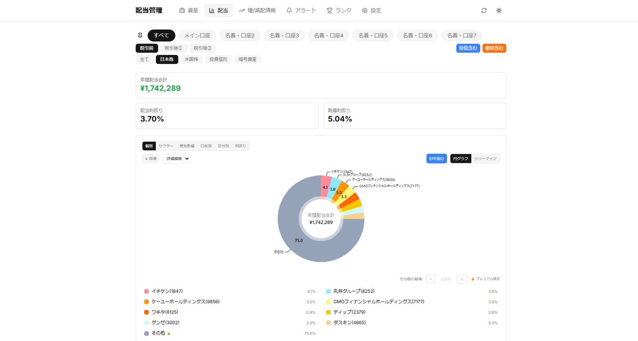Increase the その他の基準 threshold with plus

tap(462, 279)
